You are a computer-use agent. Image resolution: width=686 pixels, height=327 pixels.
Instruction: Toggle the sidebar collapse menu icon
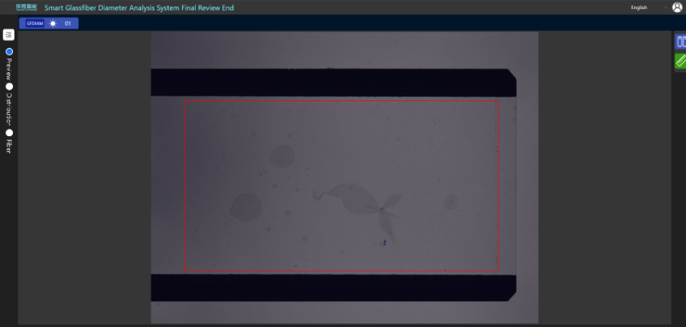(x=8, y=35)
